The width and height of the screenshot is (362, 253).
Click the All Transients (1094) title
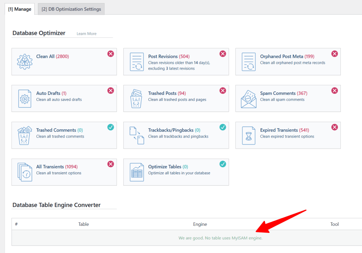tap(57, 167)
